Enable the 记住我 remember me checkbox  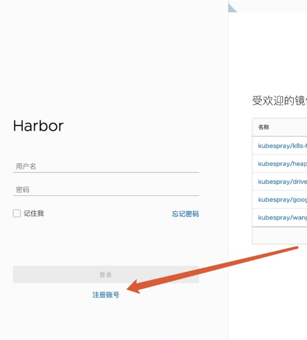(x=17, y=213)
